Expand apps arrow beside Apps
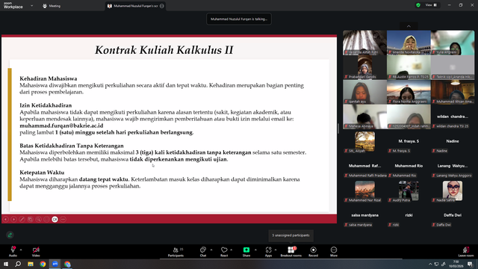This screenshot has height=269, width=478. (276, 250)
